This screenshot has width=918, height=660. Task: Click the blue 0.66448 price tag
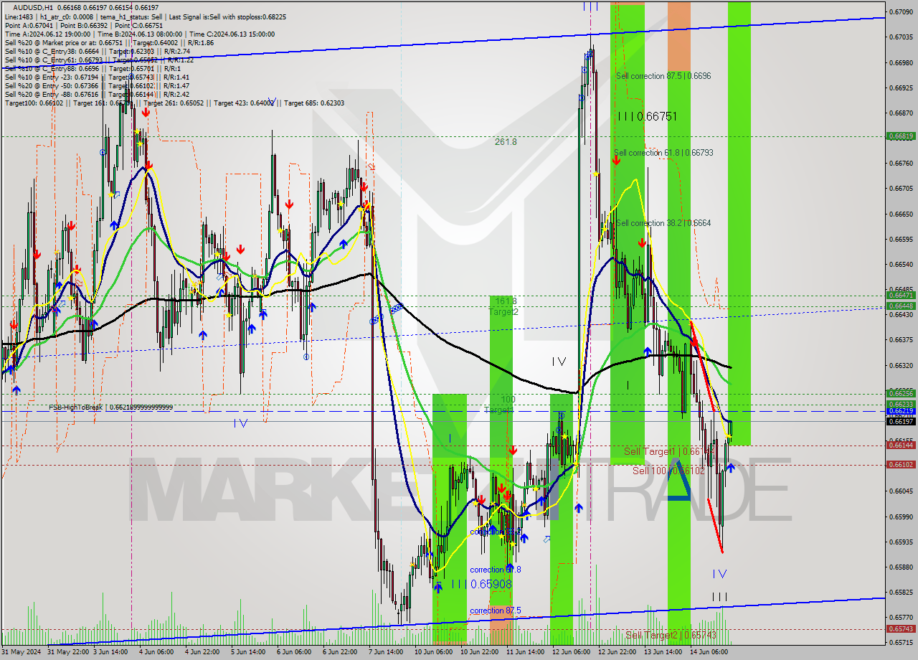coord(902,306)
